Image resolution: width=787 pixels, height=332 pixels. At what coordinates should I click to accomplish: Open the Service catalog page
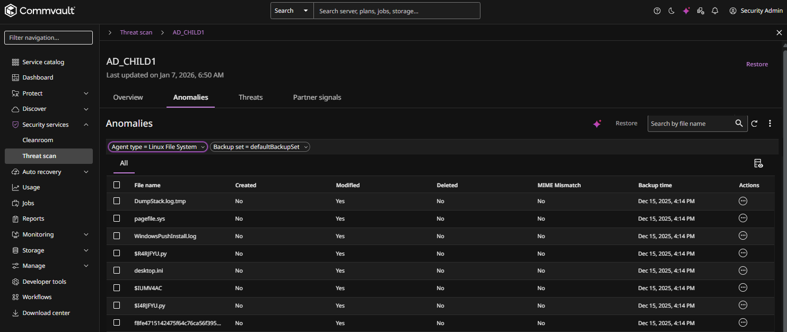point(43,62)
